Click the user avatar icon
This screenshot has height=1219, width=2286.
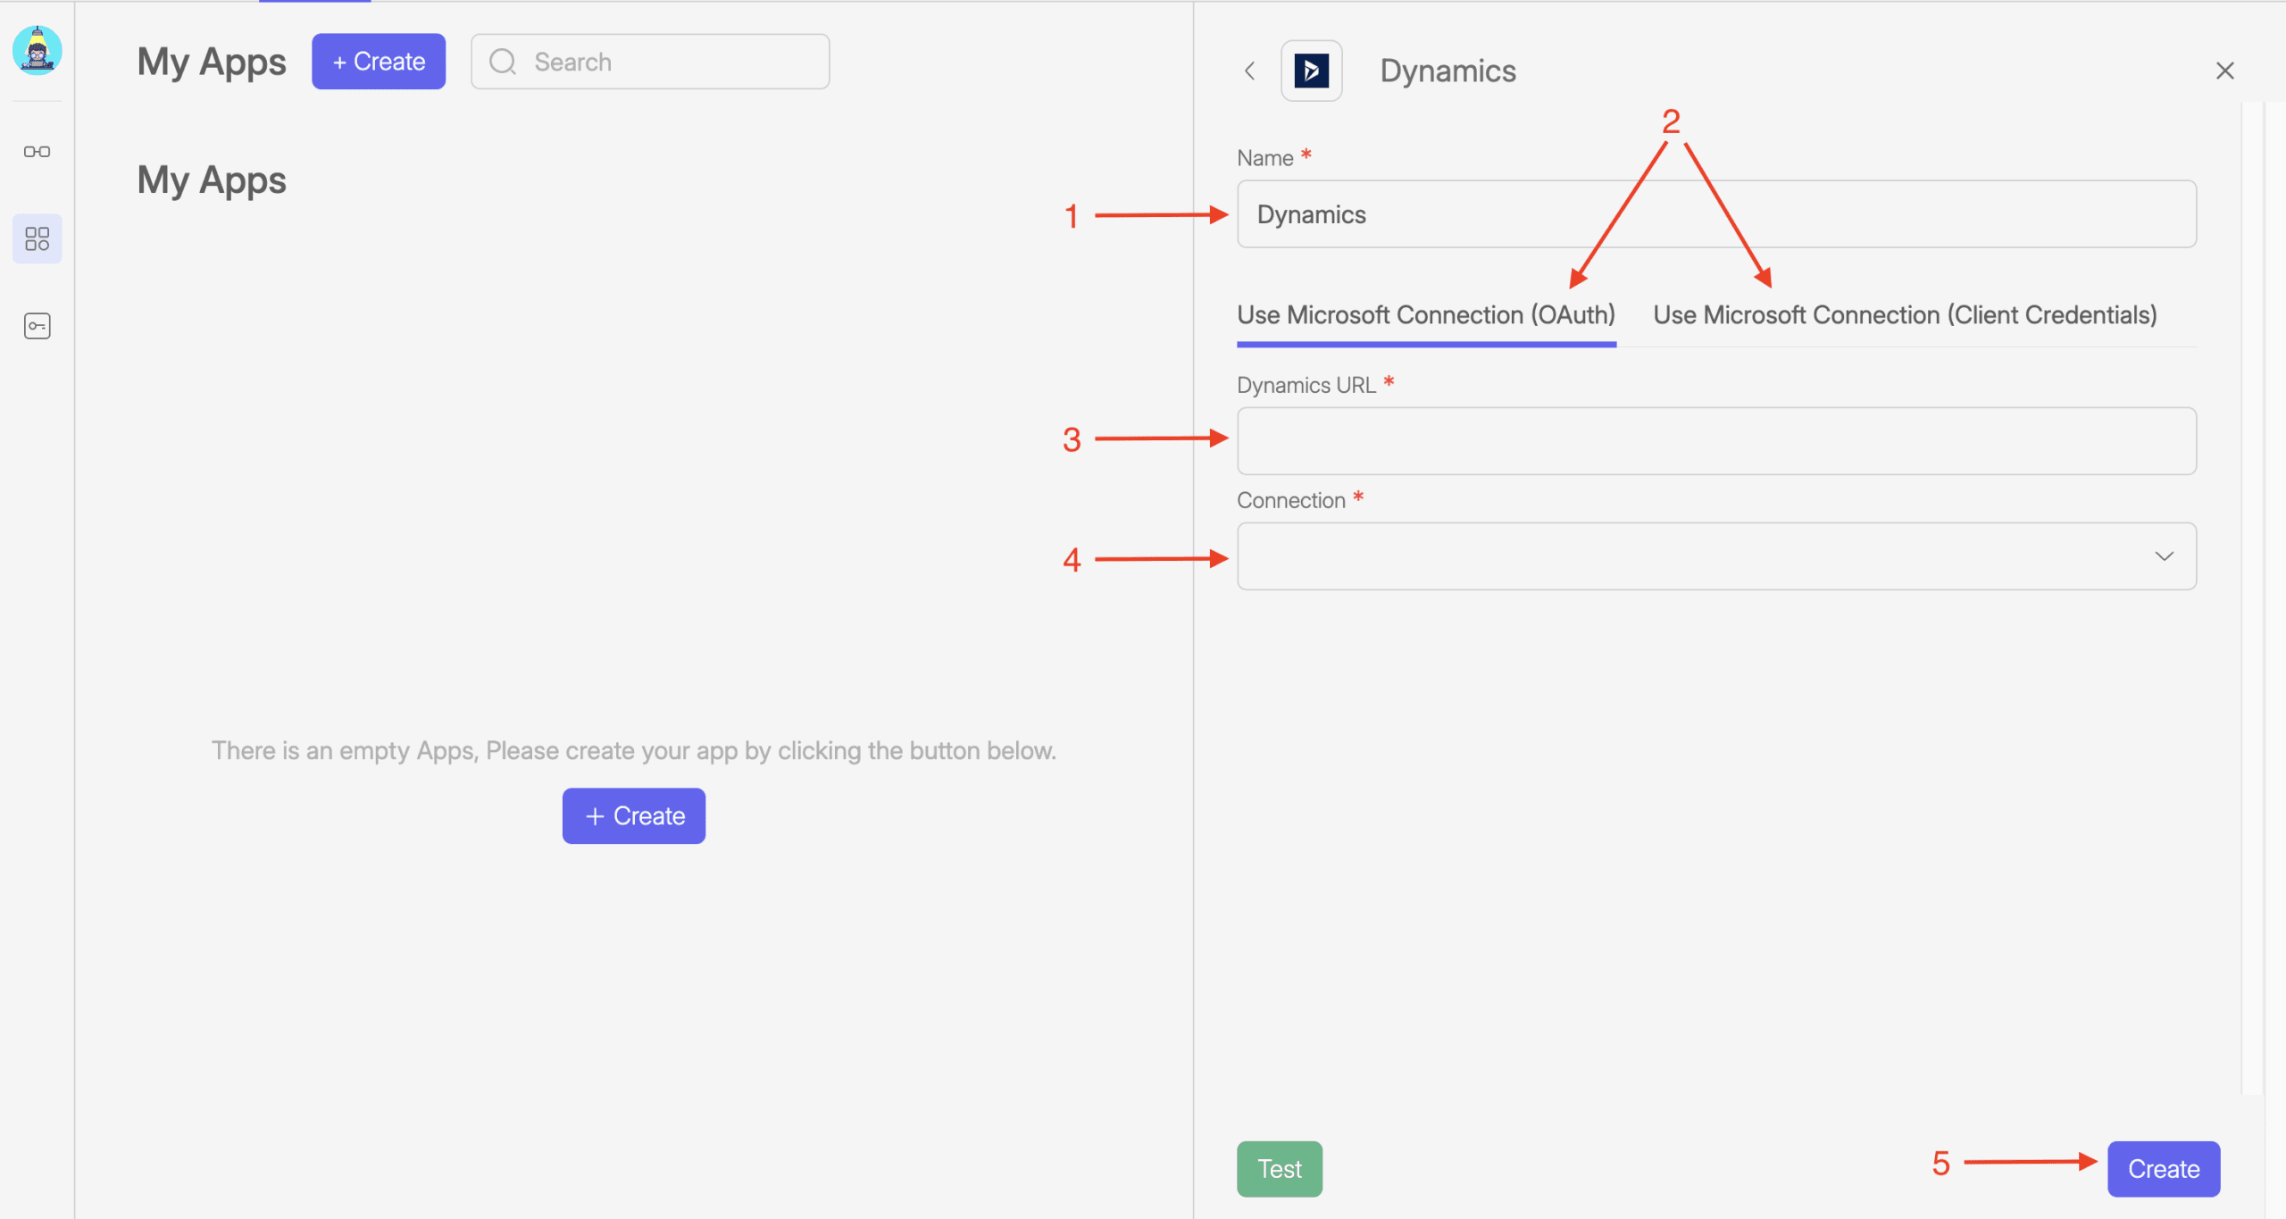coord(37,50)
